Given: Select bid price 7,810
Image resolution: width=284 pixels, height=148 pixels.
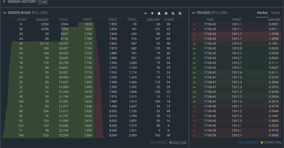Looking at the screenshot, I should click(88, 24).
